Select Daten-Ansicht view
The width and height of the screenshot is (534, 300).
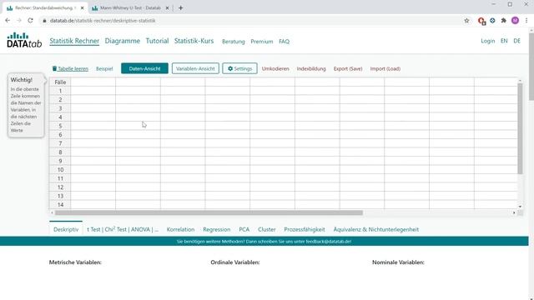coord(144,68)
